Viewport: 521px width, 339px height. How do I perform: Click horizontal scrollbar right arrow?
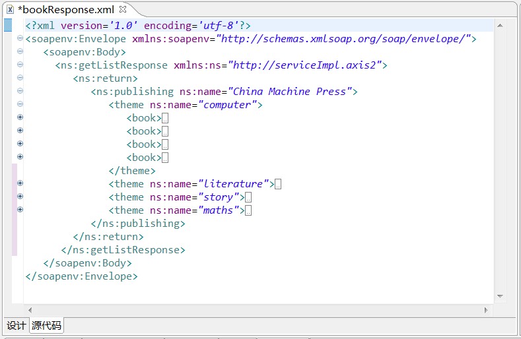486,310
